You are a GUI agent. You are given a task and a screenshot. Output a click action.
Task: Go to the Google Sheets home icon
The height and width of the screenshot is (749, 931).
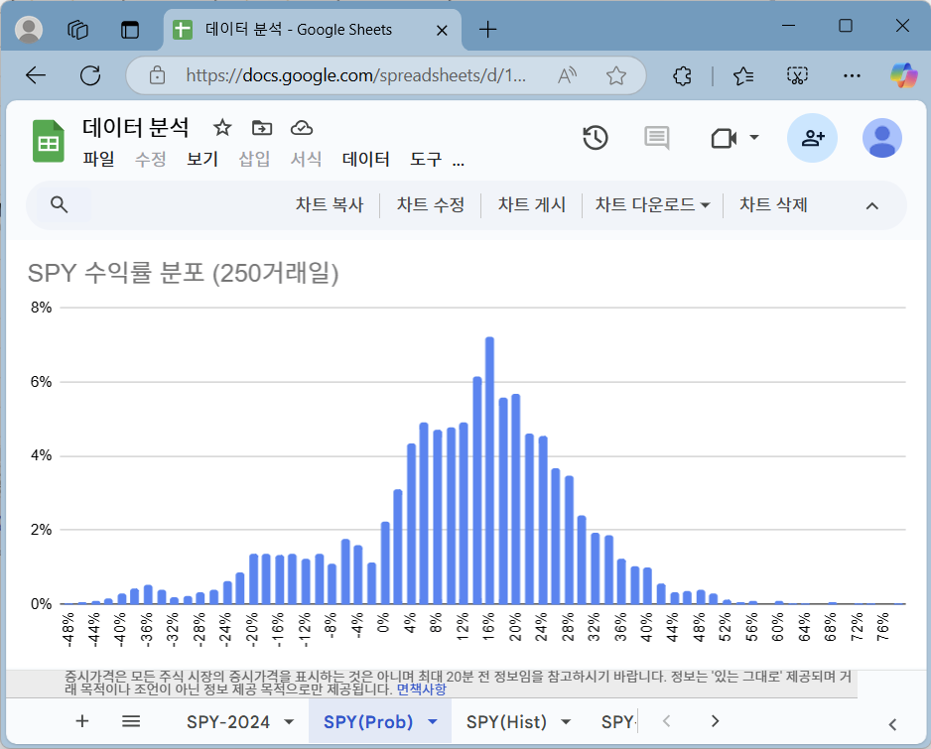pyautogui.click(x=48, y=141)
